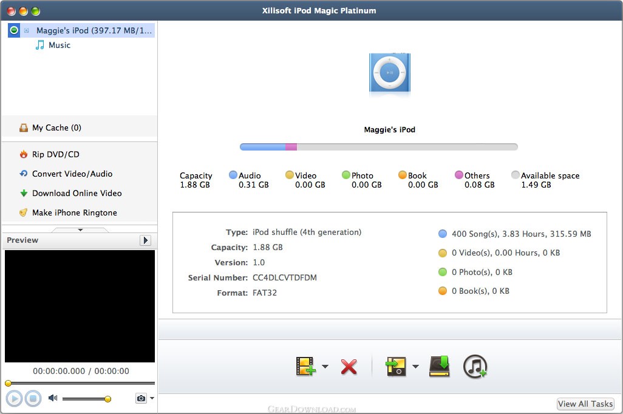The height and width of the screenshot is (414, 623).
Task: Click the 0 Video(s), 0.00 Hours text
Action: point(505,253)
